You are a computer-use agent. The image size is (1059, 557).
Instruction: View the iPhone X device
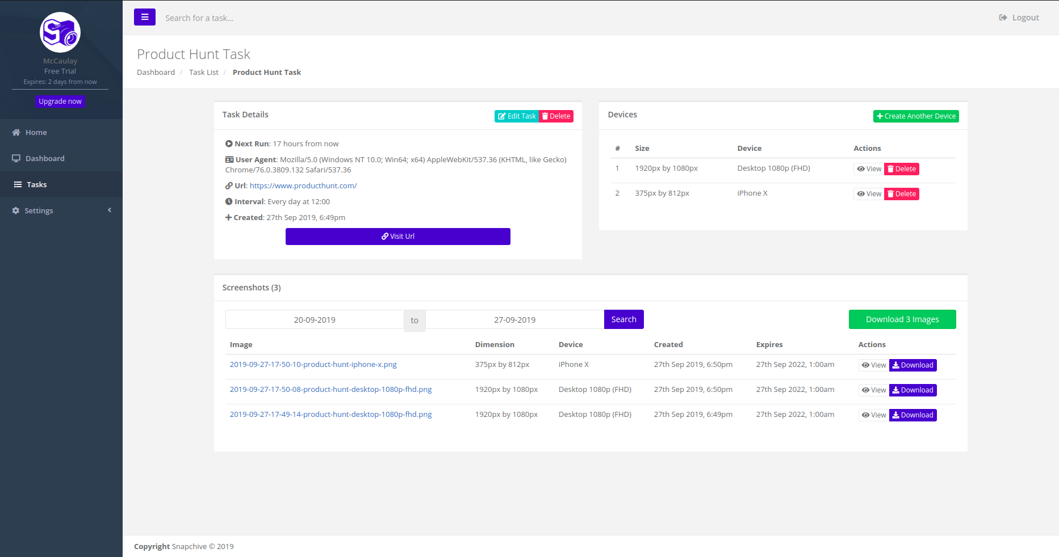click(869, 194)
